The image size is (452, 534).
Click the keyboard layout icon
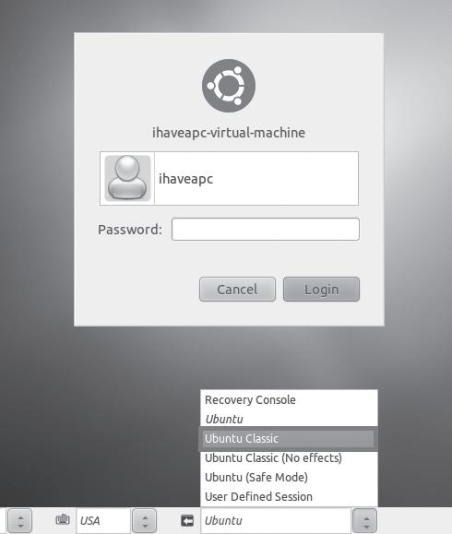63,519
